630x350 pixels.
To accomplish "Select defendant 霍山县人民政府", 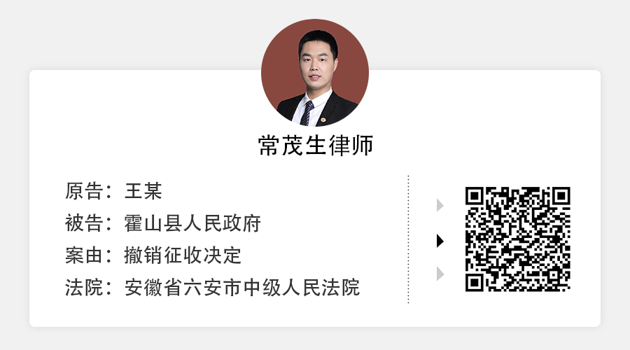I will coord(192,223).
